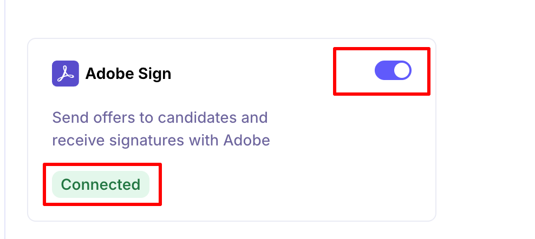
Task: Select the Adobe Sign title text
Action: tap(128, 74)
